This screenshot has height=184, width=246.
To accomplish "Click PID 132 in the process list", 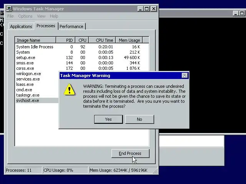I will click(x=69, y=58).
